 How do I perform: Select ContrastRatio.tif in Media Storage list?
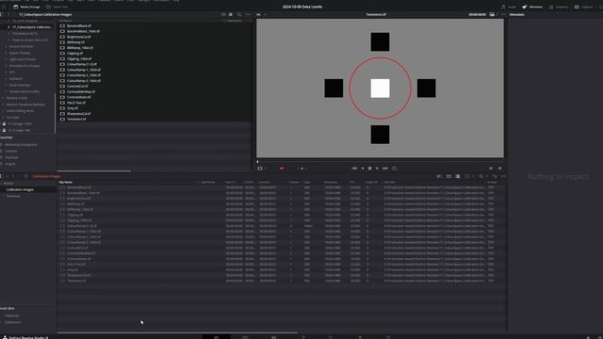click(x=79, y=97)
